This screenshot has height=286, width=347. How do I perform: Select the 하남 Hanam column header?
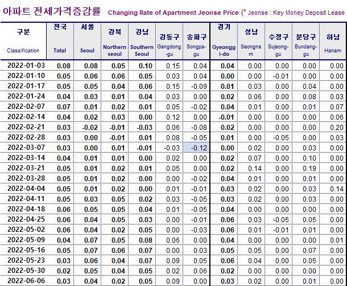(x=333, y=41)
